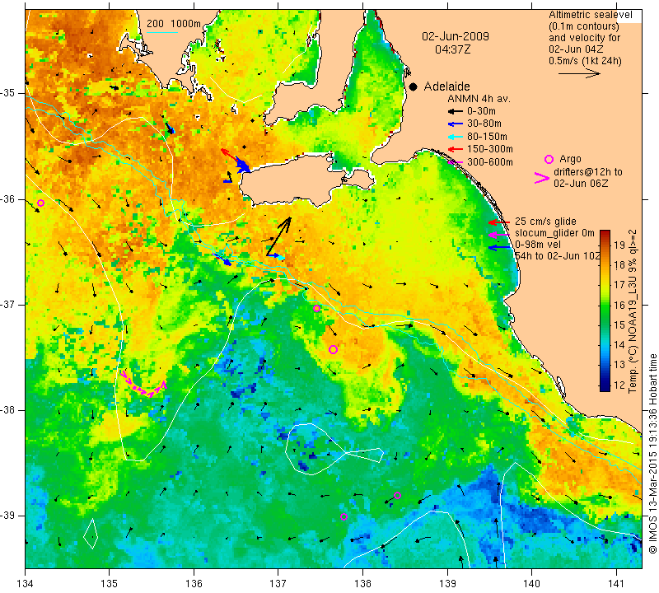Click the cyan 200 1000m isobath legend line
The image size is (659, 593).
[162, 32]
